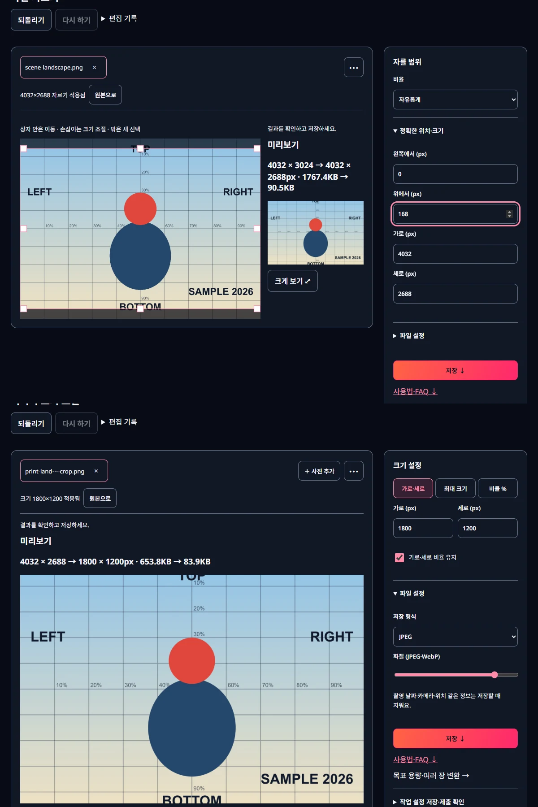Click the 크게 보기 preview button
This screenshot has height=807, width=538.
point(293,281)
